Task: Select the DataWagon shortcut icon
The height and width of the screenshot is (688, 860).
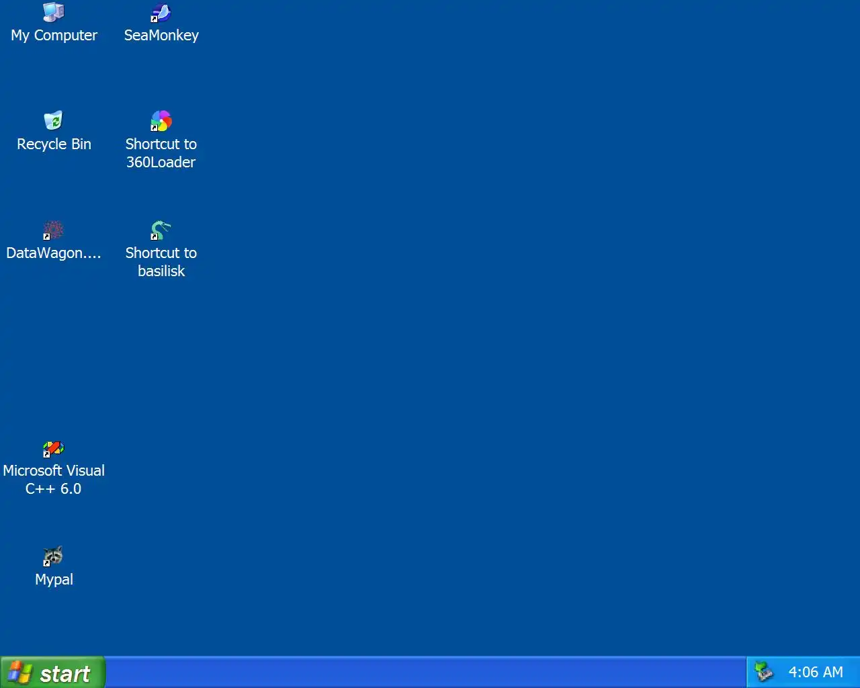Action: [x=54, y=230]
